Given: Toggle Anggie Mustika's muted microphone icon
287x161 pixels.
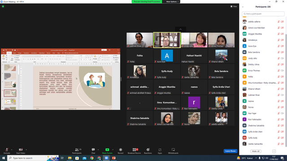Looking at the screenshot, I should (x=278, y=34).
